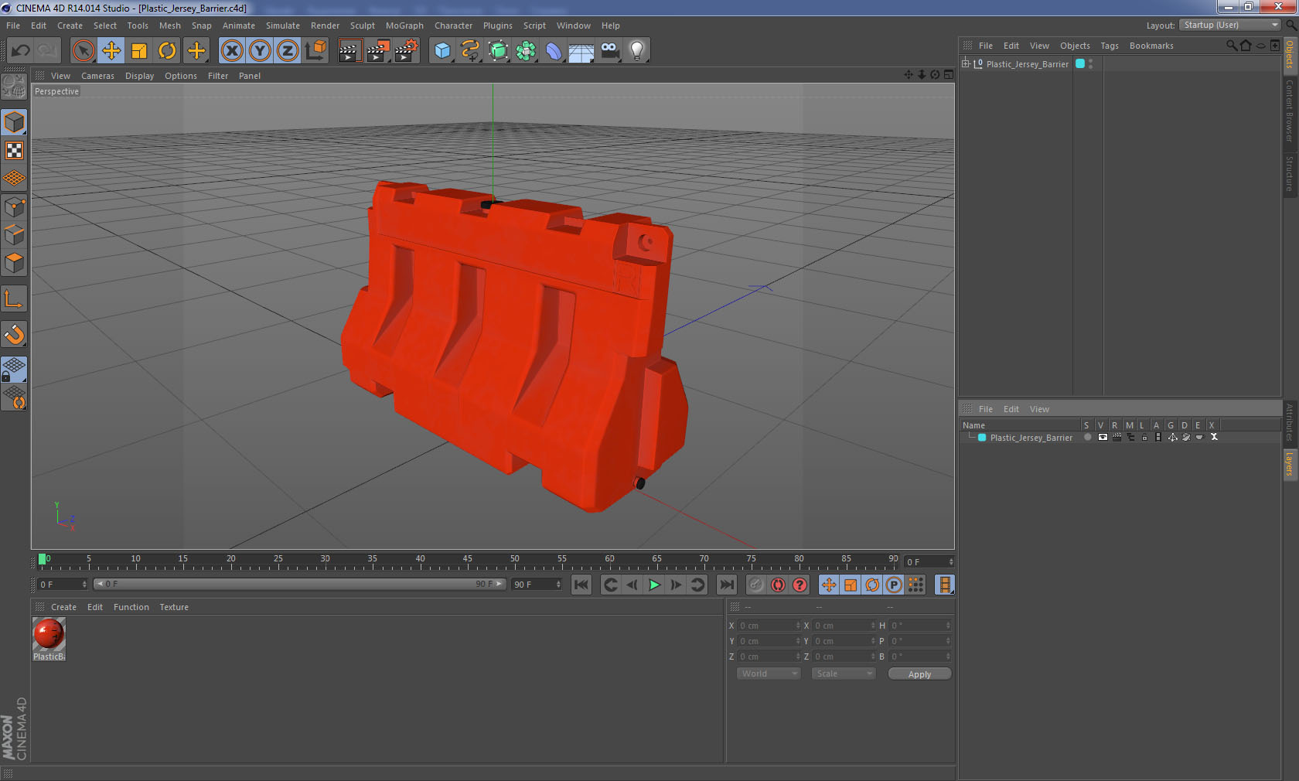The image size is (1299, 781).
Task: Toggle Z axis lock
Action: tap(288, 51)
